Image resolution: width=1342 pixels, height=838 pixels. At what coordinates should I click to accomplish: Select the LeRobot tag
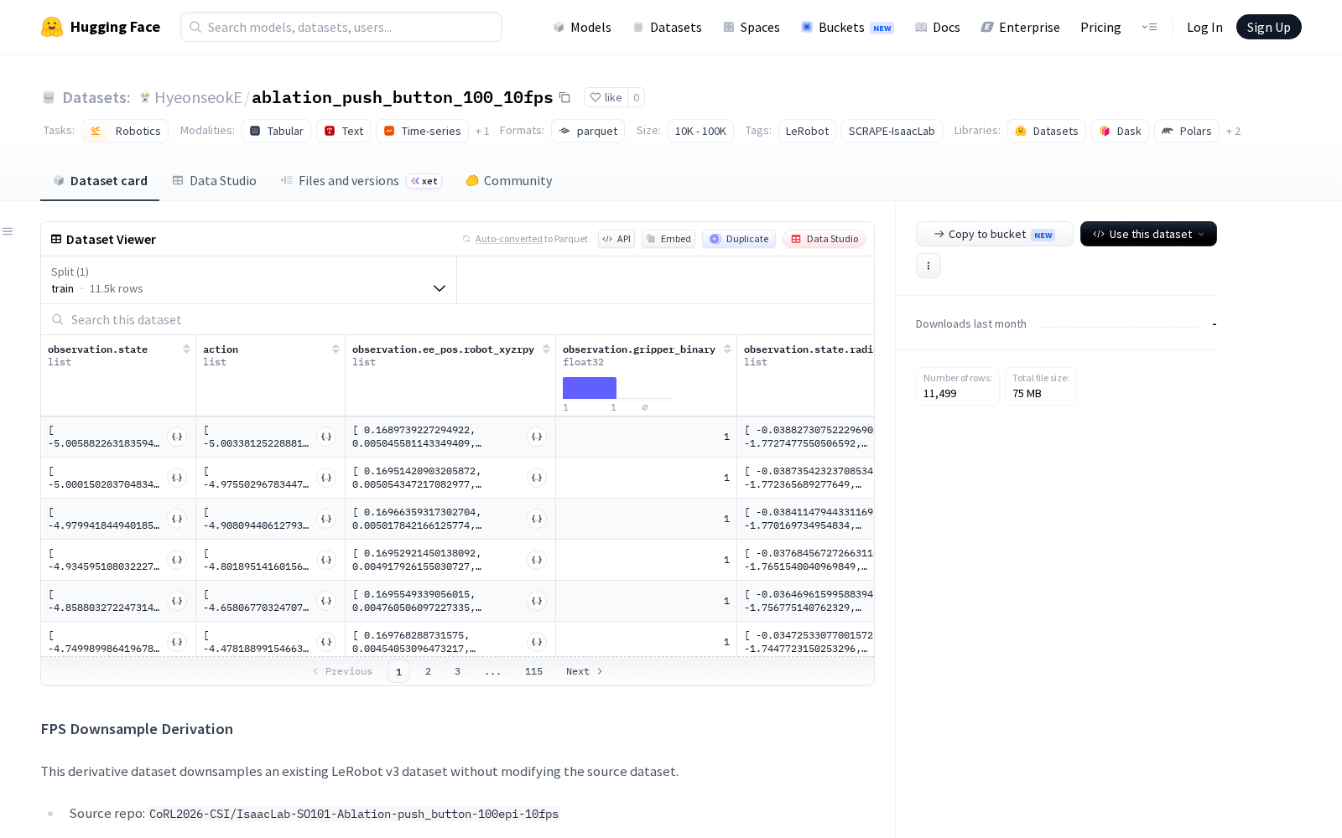coord(807,131)
